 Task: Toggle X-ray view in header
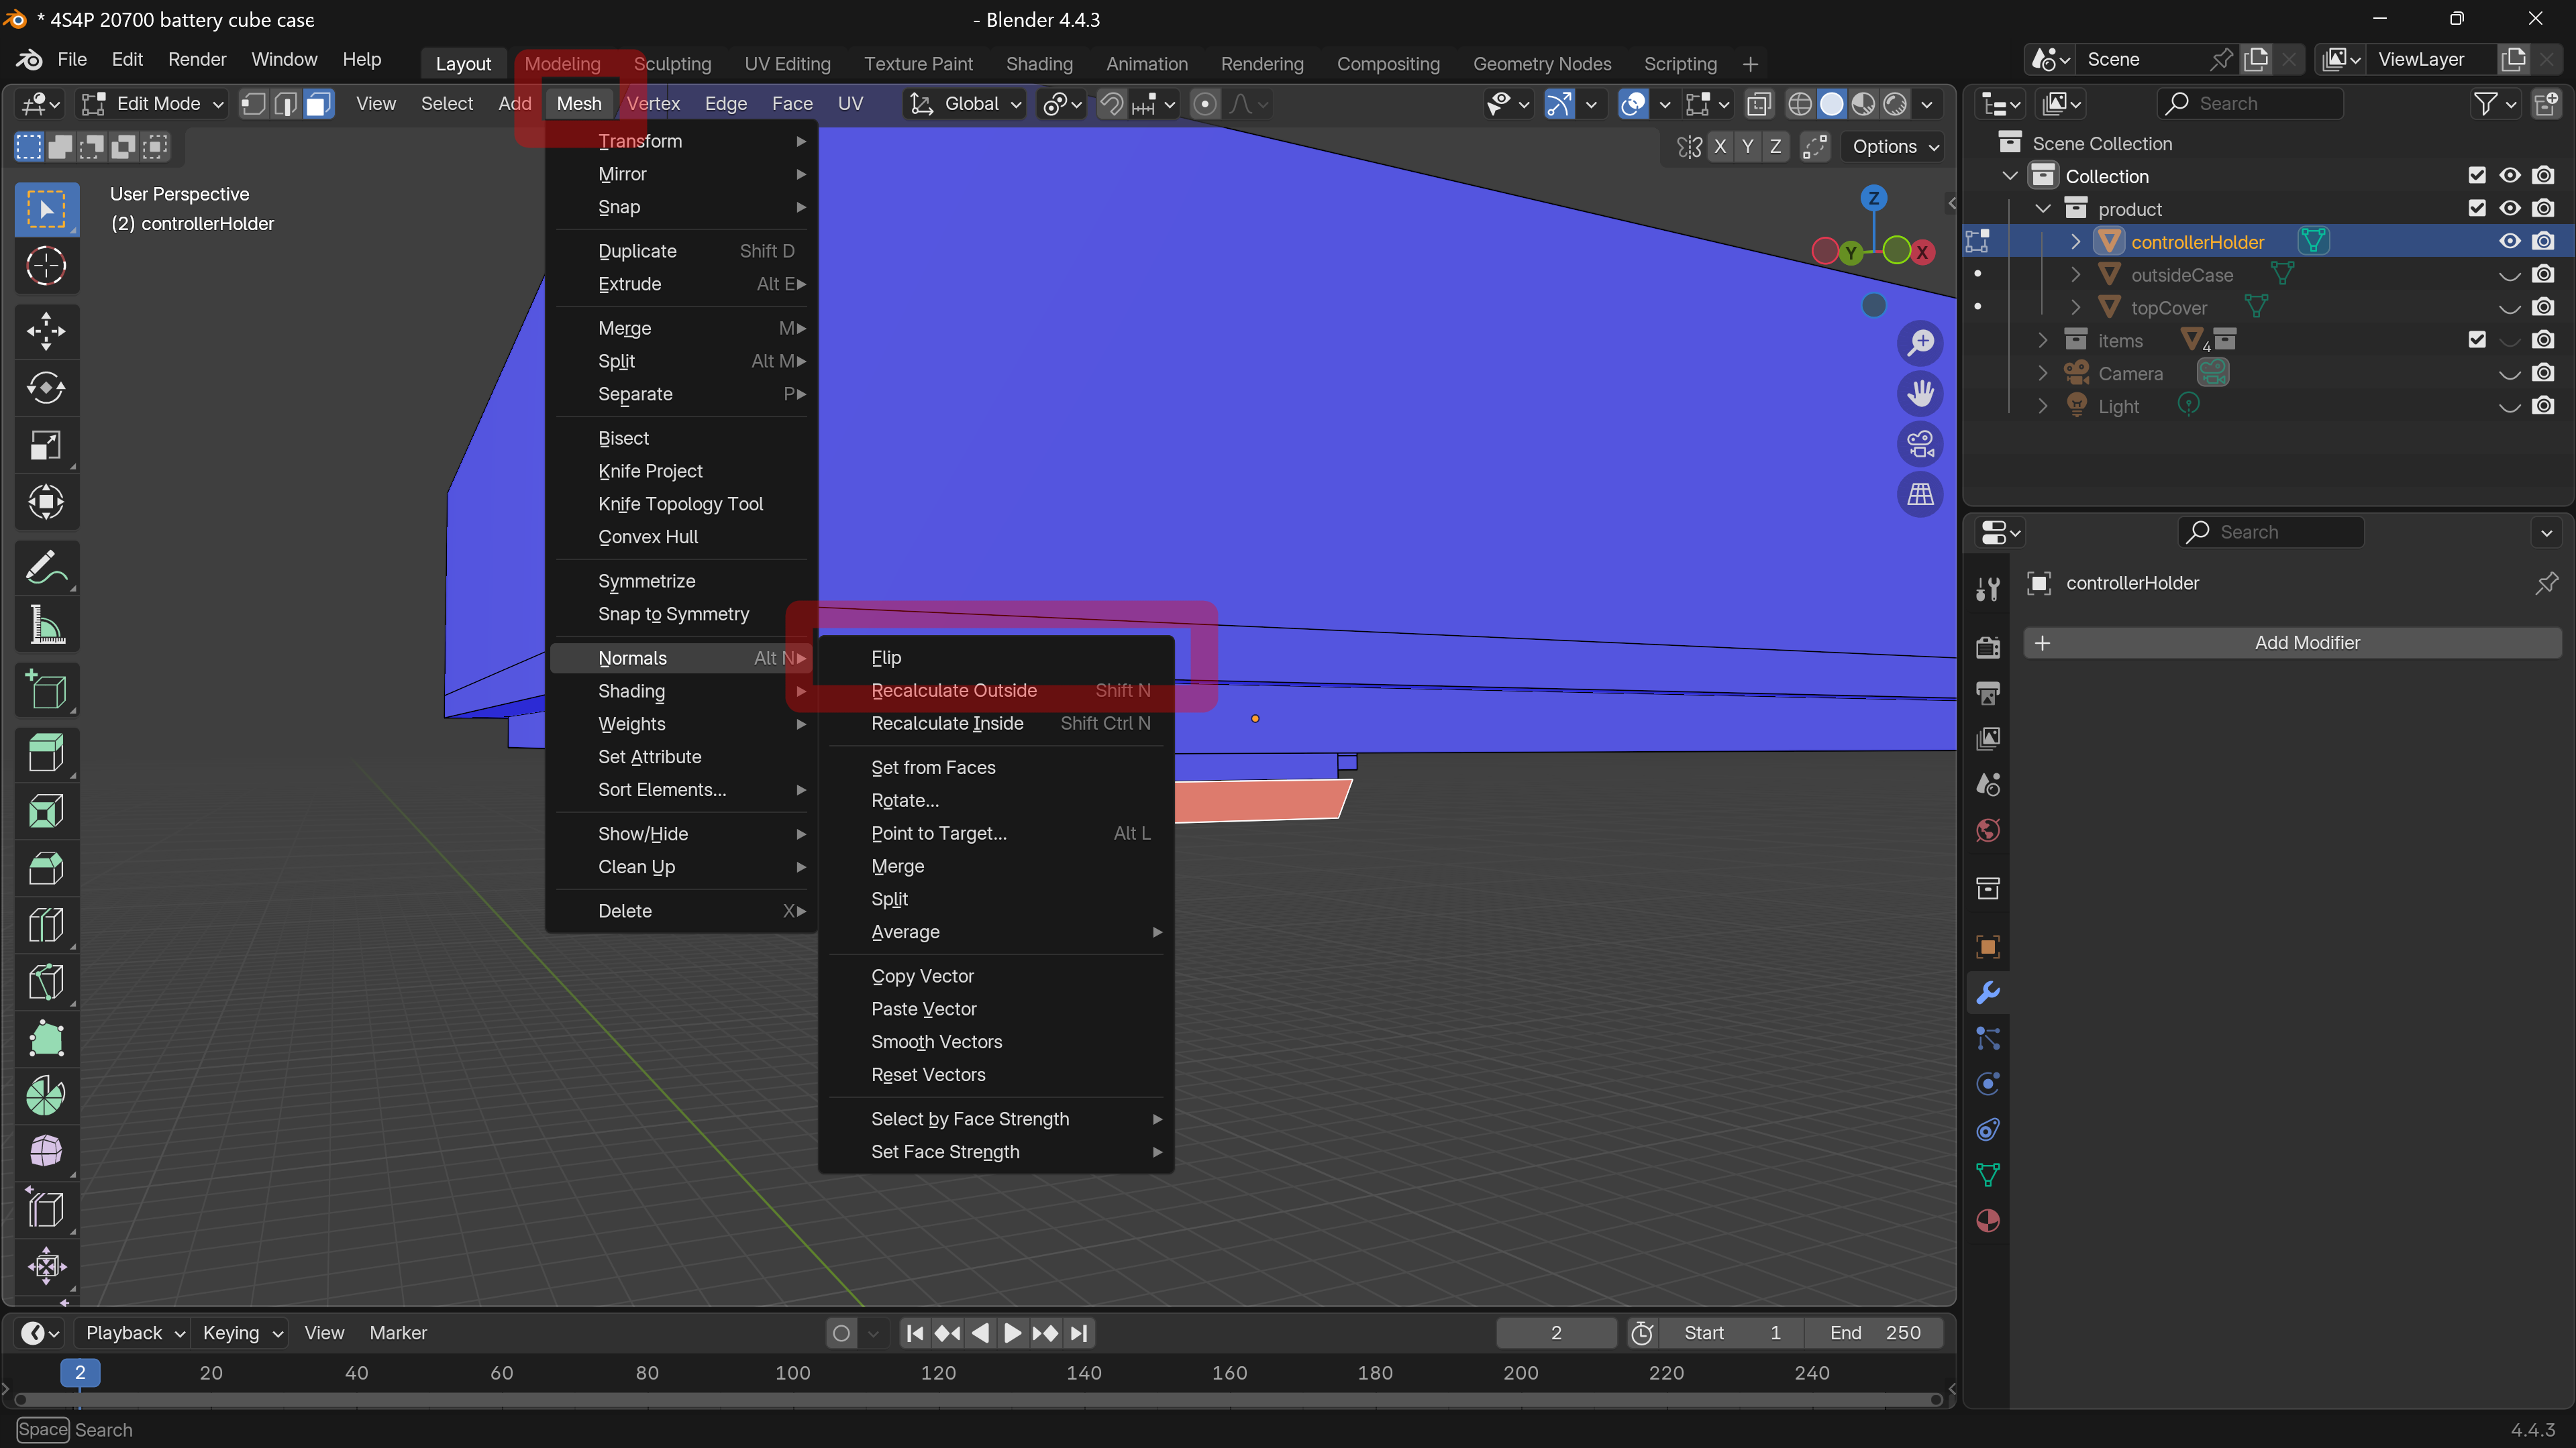coord(1758,104)
